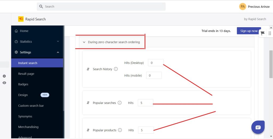Click the Popular searches label
The width and height of the screenshot is (273, 139).
(x=104, y=103)
